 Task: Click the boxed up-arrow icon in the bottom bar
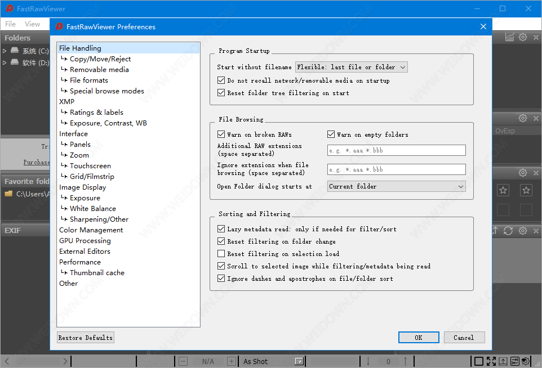pyautogui.click(x=503, y=361)
